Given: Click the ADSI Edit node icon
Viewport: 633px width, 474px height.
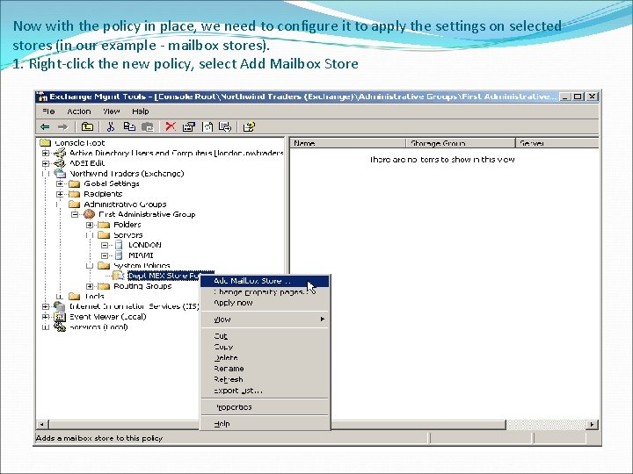Looking at the screenshot, I should [x=60, y=163].
